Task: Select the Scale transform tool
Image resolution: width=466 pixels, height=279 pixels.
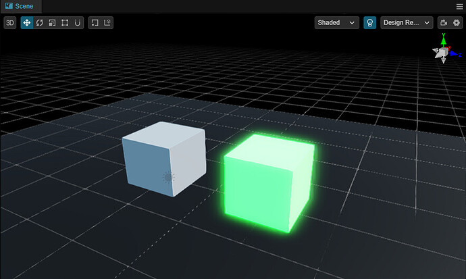Action: click(x=52, y=22)
